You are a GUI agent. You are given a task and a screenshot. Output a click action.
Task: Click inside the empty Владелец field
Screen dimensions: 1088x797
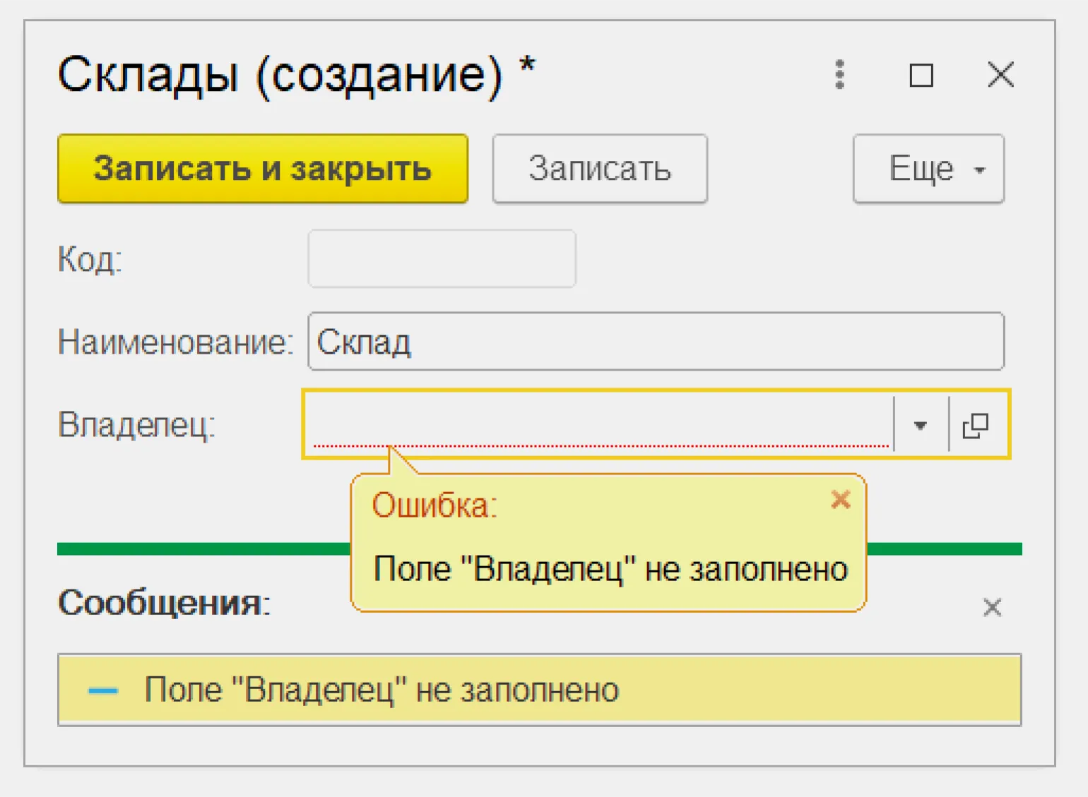(601, 424)
